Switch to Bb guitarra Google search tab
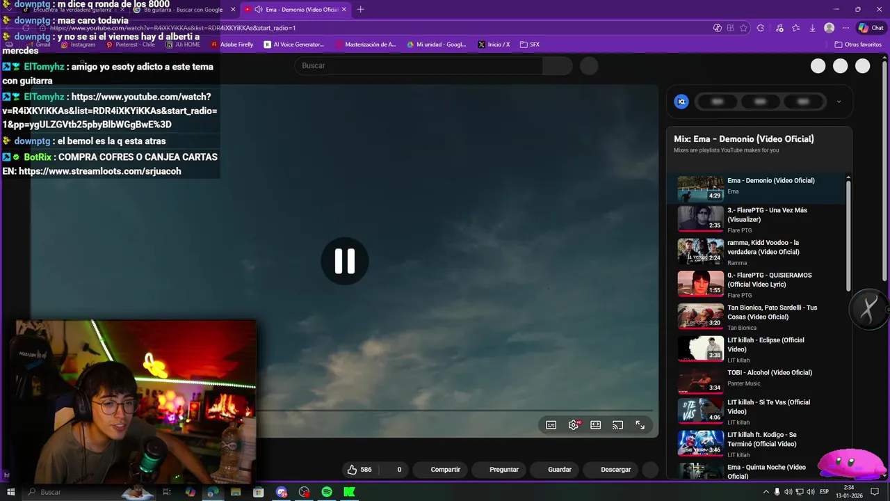Screen dimensions: 890x501 tap(182, 10)
